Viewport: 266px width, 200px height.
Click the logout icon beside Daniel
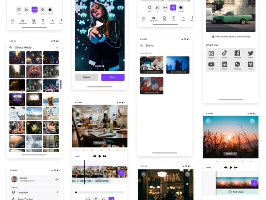[x=57, y=179]
